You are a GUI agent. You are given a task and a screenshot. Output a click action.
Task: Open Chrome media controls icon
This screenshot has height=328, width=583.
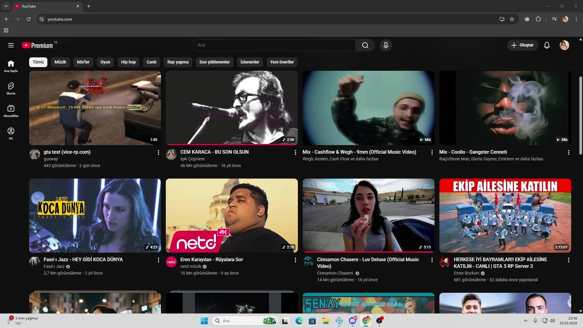point(554,19)
